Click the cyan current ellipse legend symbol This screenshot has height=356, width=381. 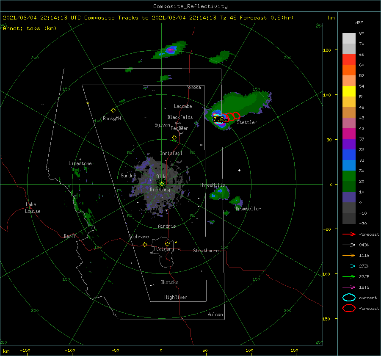349,298
